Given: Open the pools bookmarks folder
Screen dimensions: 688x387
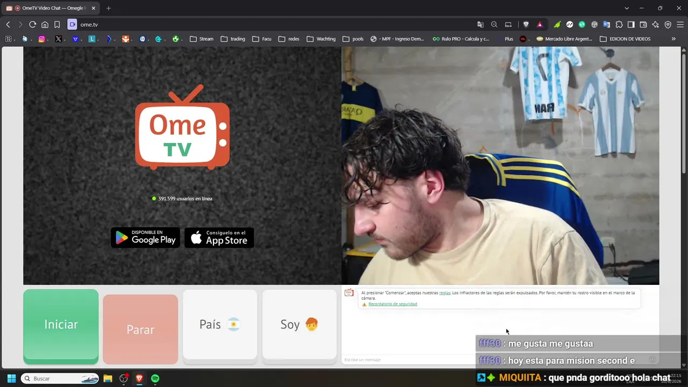Looking at the screenshot, I should coord(353,39).
